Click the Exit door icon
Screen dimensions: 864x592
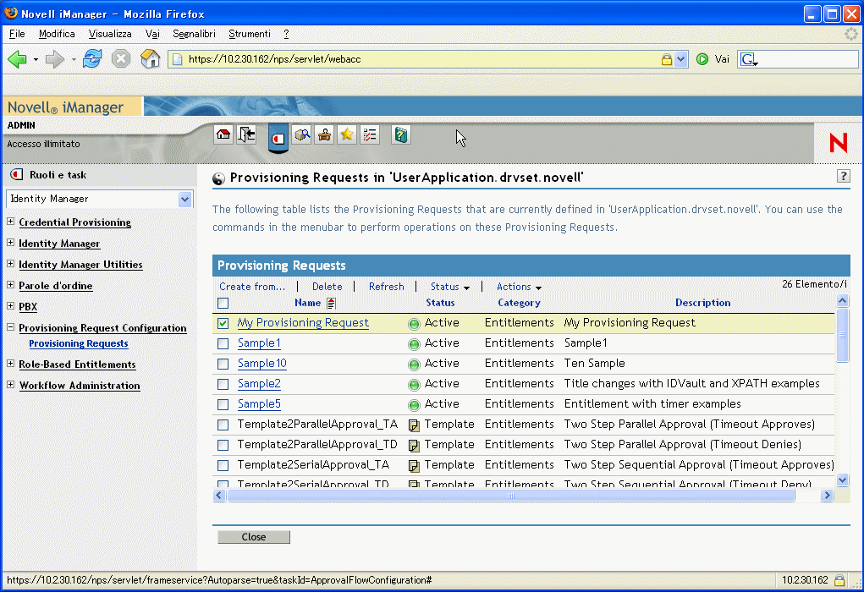(246, 134)
